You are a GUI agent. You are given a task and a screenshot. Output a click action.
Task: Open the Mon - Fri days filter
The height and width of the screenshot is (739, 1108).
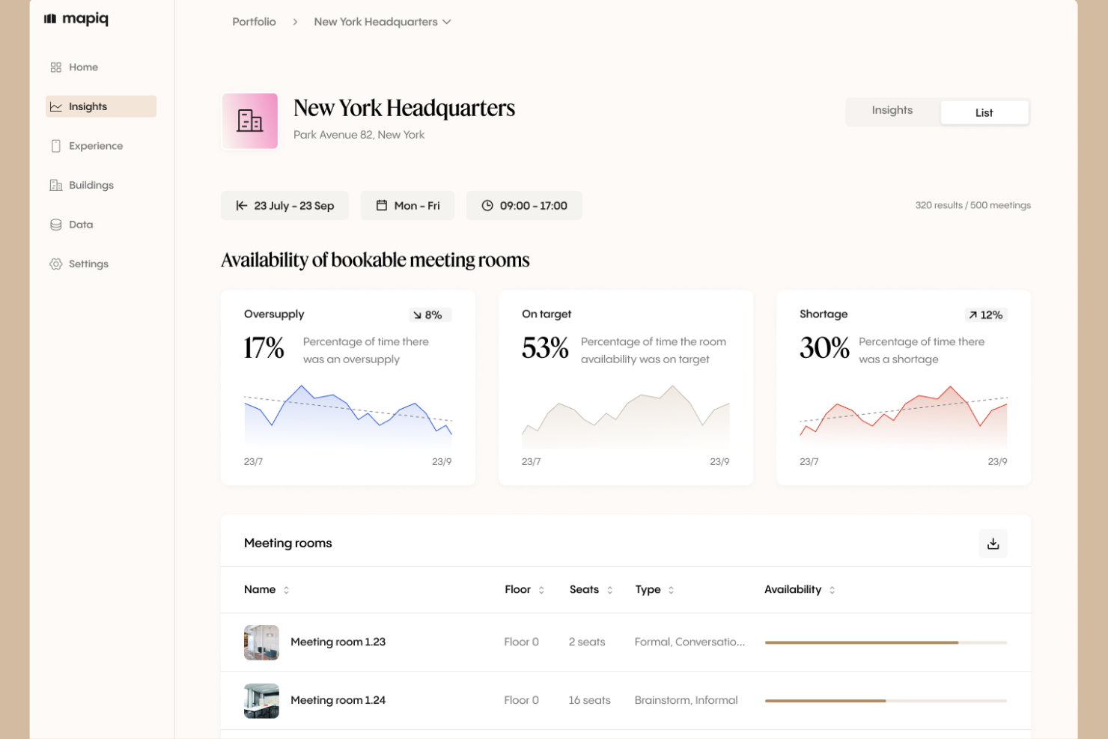tap(407, 205)
